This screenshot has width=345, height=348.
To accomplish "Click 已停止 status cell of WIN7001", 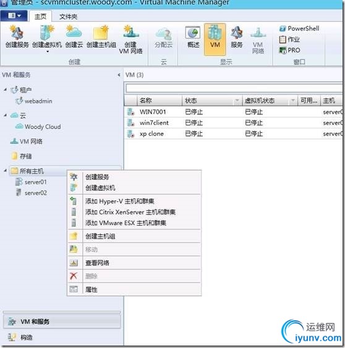I will coord(194,112).
